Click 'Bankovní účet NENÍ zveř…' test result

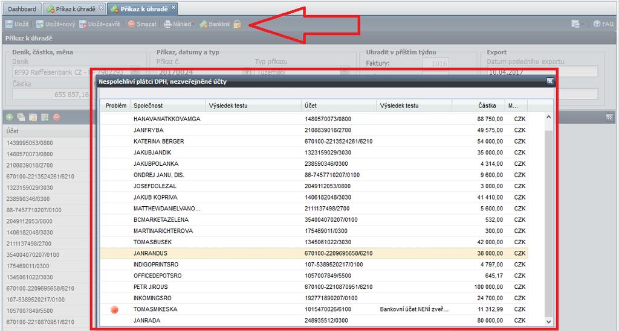[414, 309]
